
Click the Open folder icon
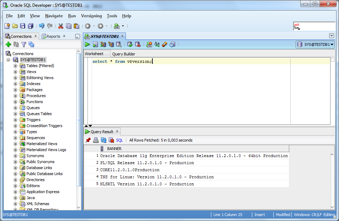(x=15, y=26)
